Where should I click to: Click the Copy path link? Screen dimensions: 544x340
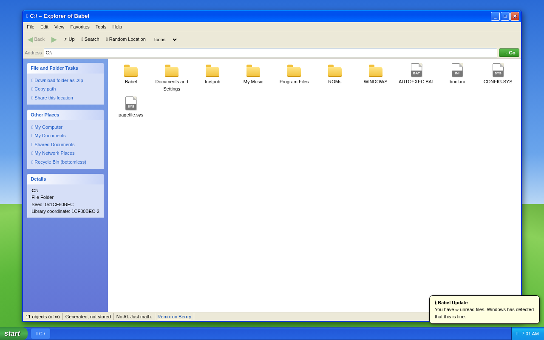pyautogui.click(x=44, y=89)
